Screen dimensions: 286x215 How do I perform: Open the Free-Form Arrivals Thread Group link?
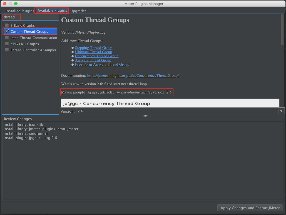coord(102,65)
